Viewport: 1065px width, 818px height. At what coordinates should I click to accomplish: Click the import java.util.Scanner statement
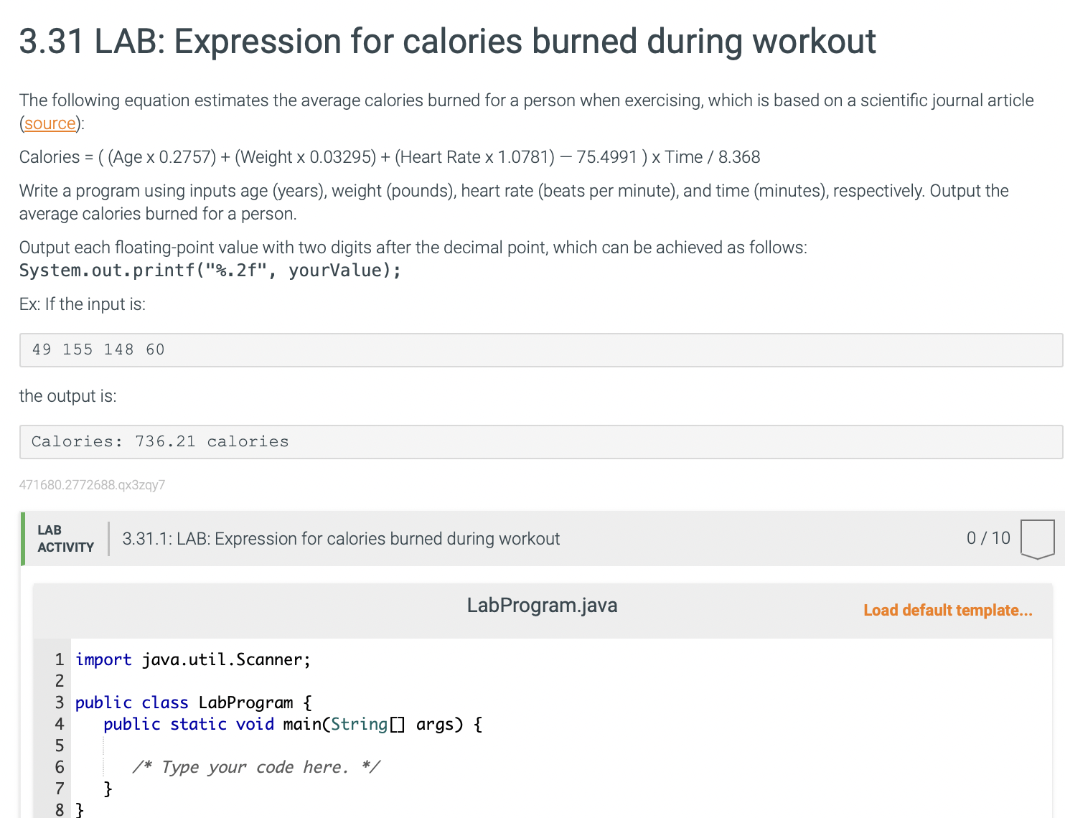(x=192, y=659)
